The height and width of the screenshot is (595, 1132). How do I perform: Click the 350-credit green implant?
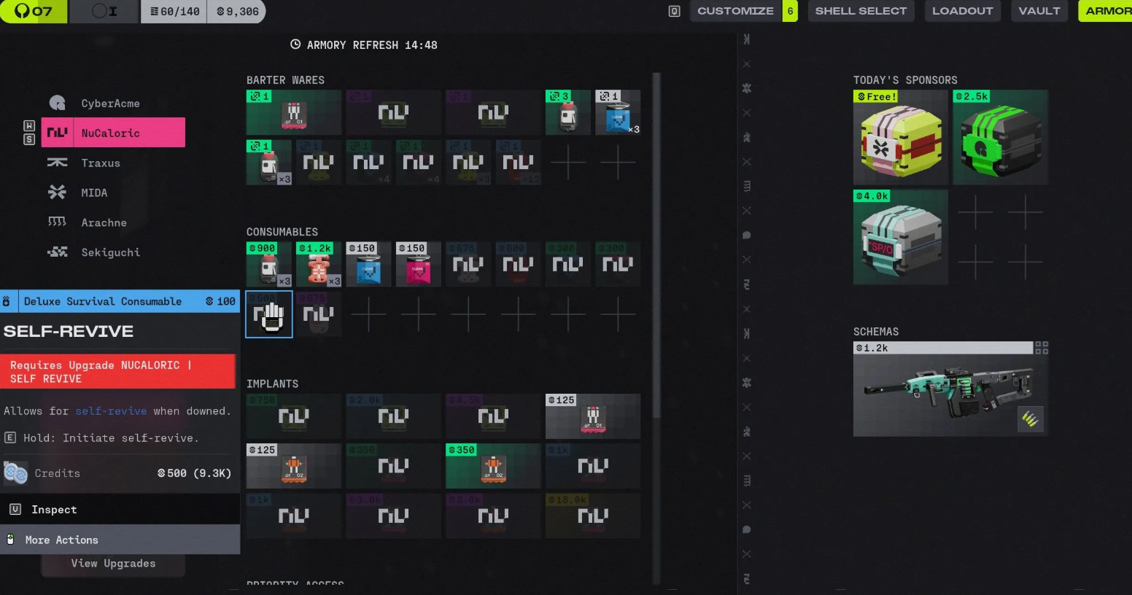(x=493, y=466)
